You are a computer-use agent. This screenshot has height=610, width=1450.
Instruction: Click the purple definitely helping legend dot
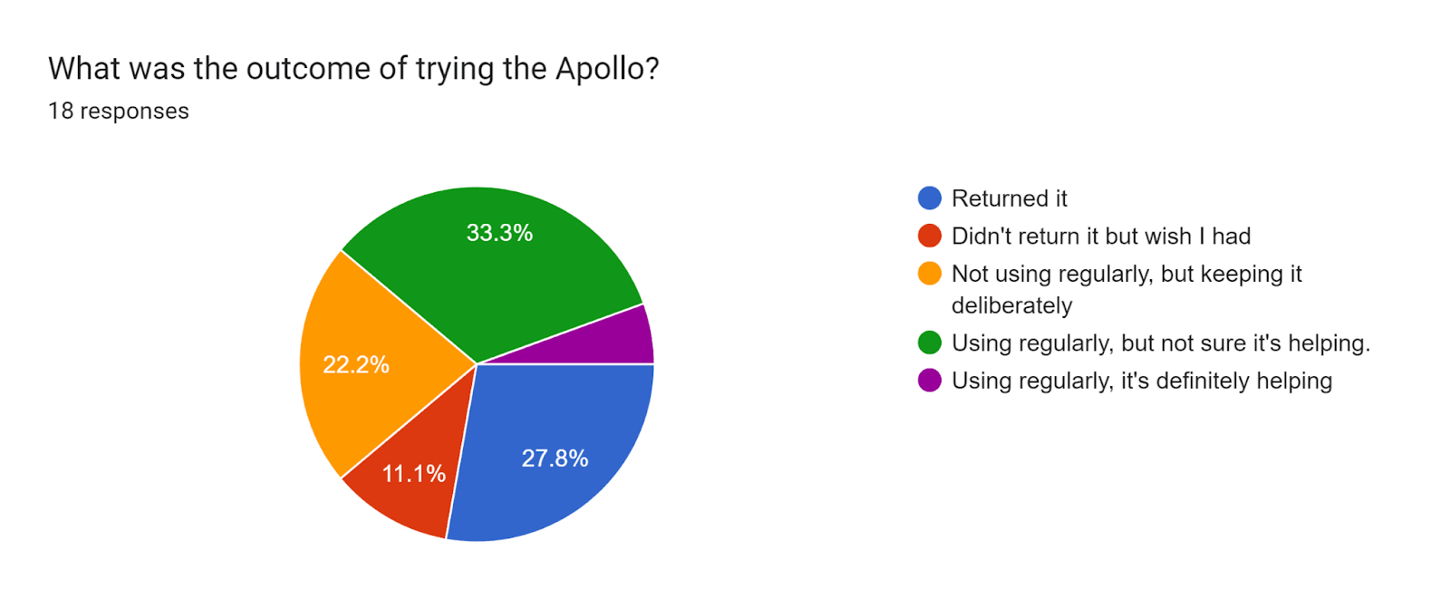(930, 380)
